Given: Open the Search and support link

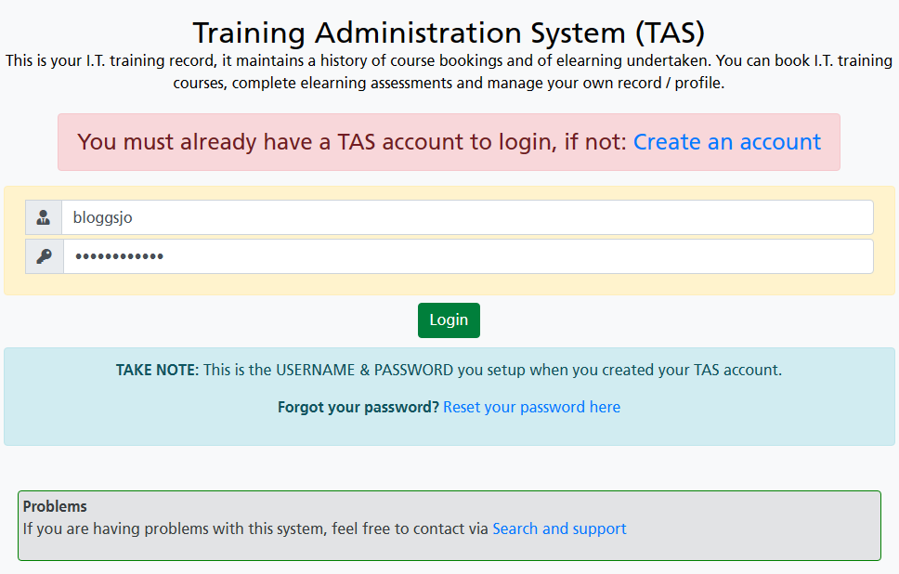Looking at the screenshot, I should tap(559, 528).
